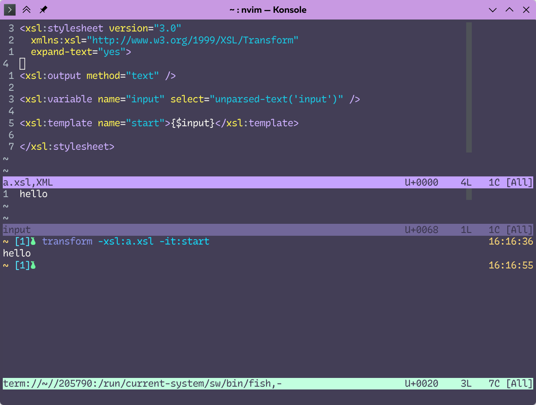Place cursor on hello in the input buffer
Viewport: 536px width, 405px height.
(x=33, y=194)
